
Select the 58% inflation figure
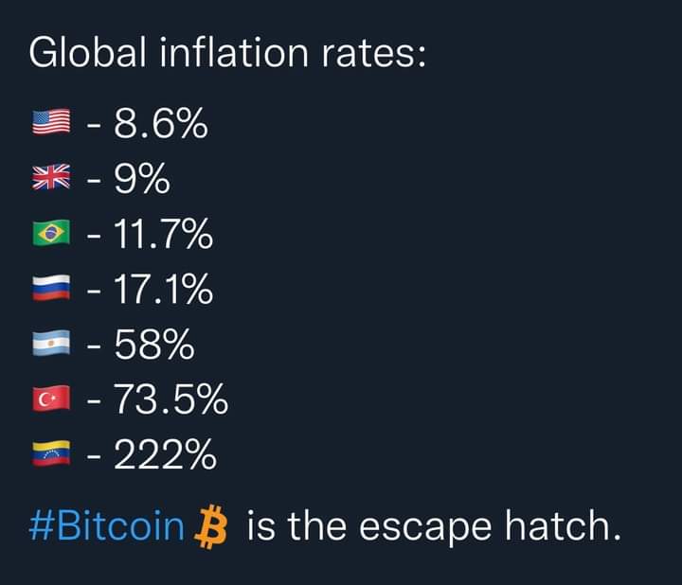click(x=154, y=345)
